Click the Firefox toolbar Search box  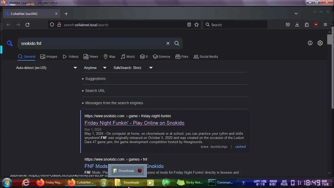tap(235, 25)
